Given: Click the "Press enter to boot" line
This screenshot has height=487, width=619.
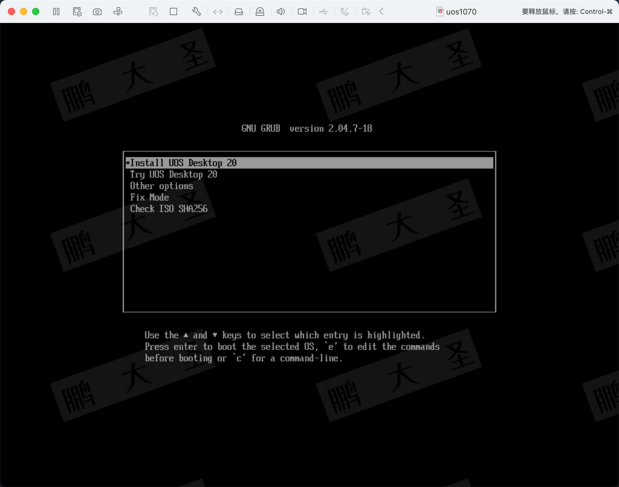Looking at the screenshot, I should pos(292,347).
